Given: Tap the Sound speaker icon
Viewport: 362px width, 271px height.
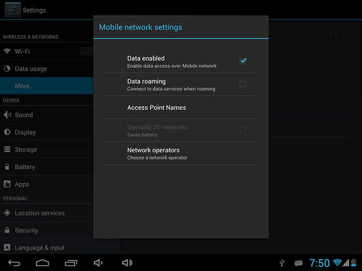Looking at the screenshot, I should [7, 114].
